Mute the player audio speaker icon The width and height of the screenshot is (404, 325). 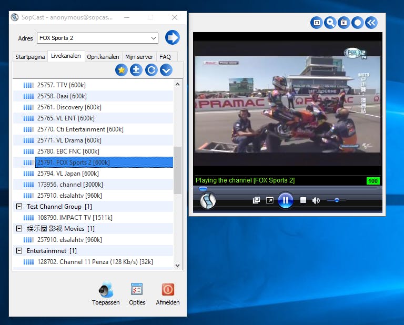click(316, 200)
